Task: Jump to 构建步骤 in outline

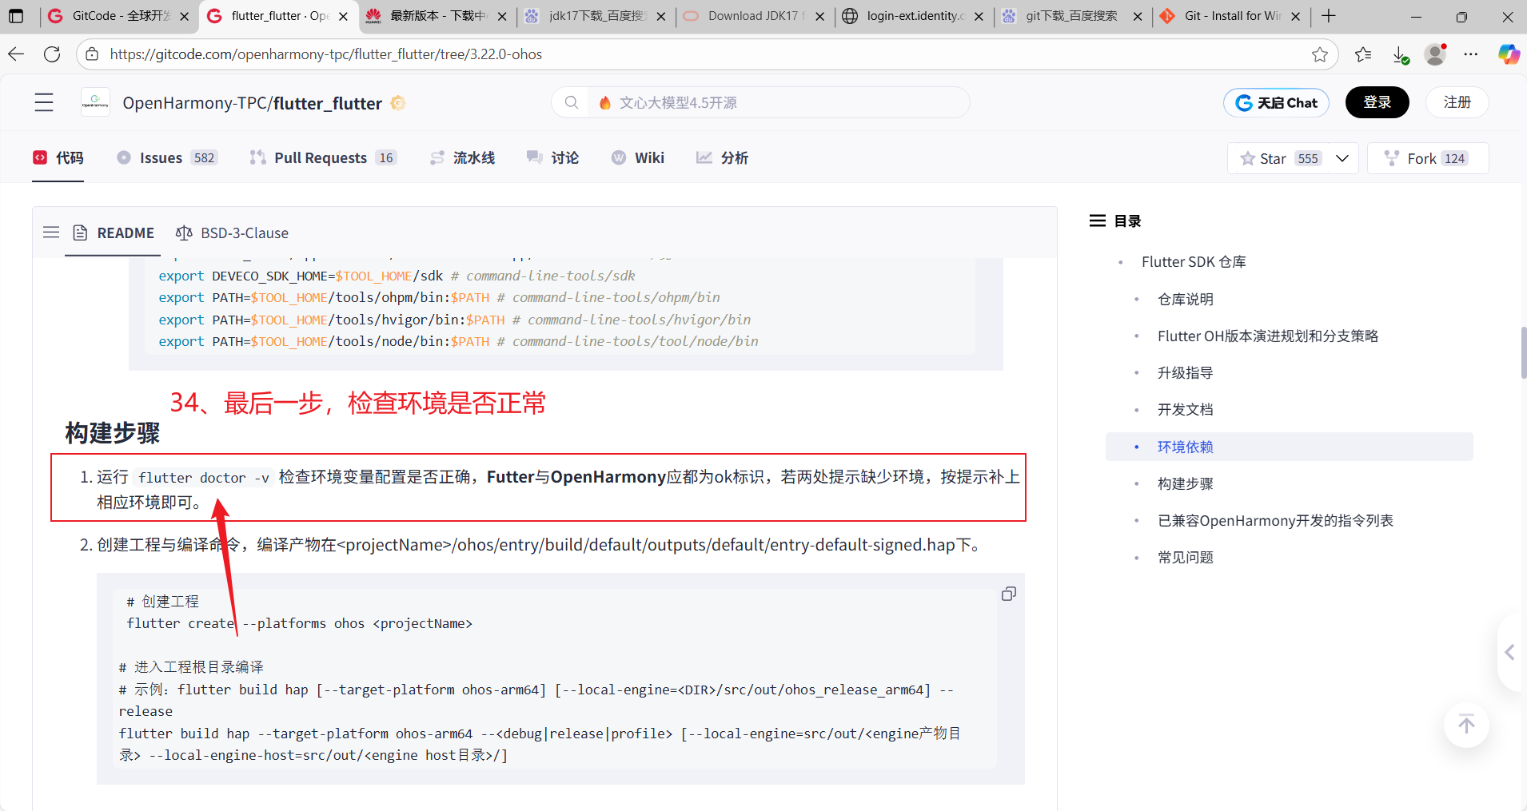Action: pyautogui.click(x=1186, y=483)
